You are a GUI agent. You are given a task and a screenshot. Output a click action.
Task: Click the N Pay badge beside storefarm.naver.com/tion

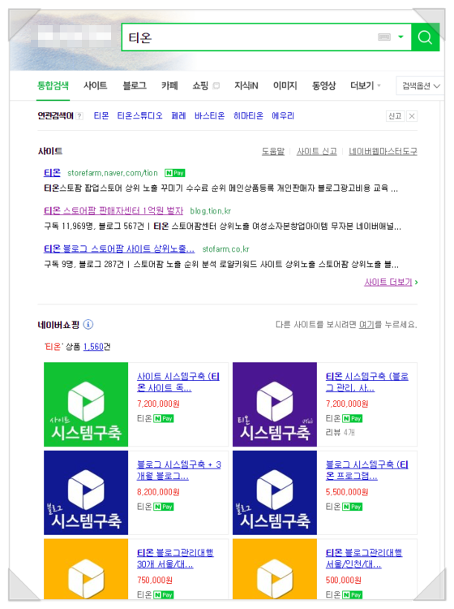175,173
